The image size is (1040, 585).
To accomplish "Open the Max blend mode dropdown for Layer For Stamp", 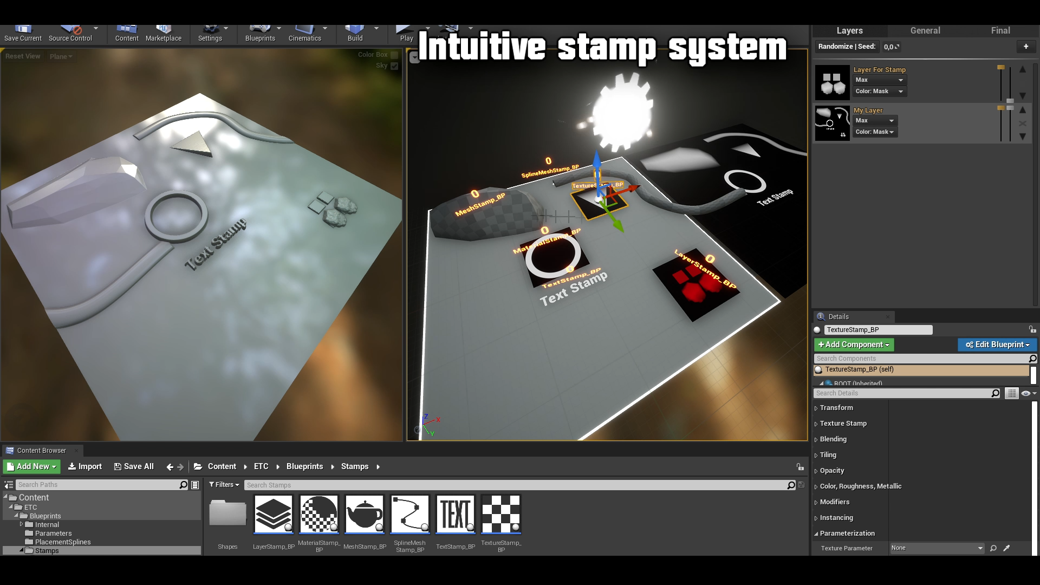I will point(879,80).
